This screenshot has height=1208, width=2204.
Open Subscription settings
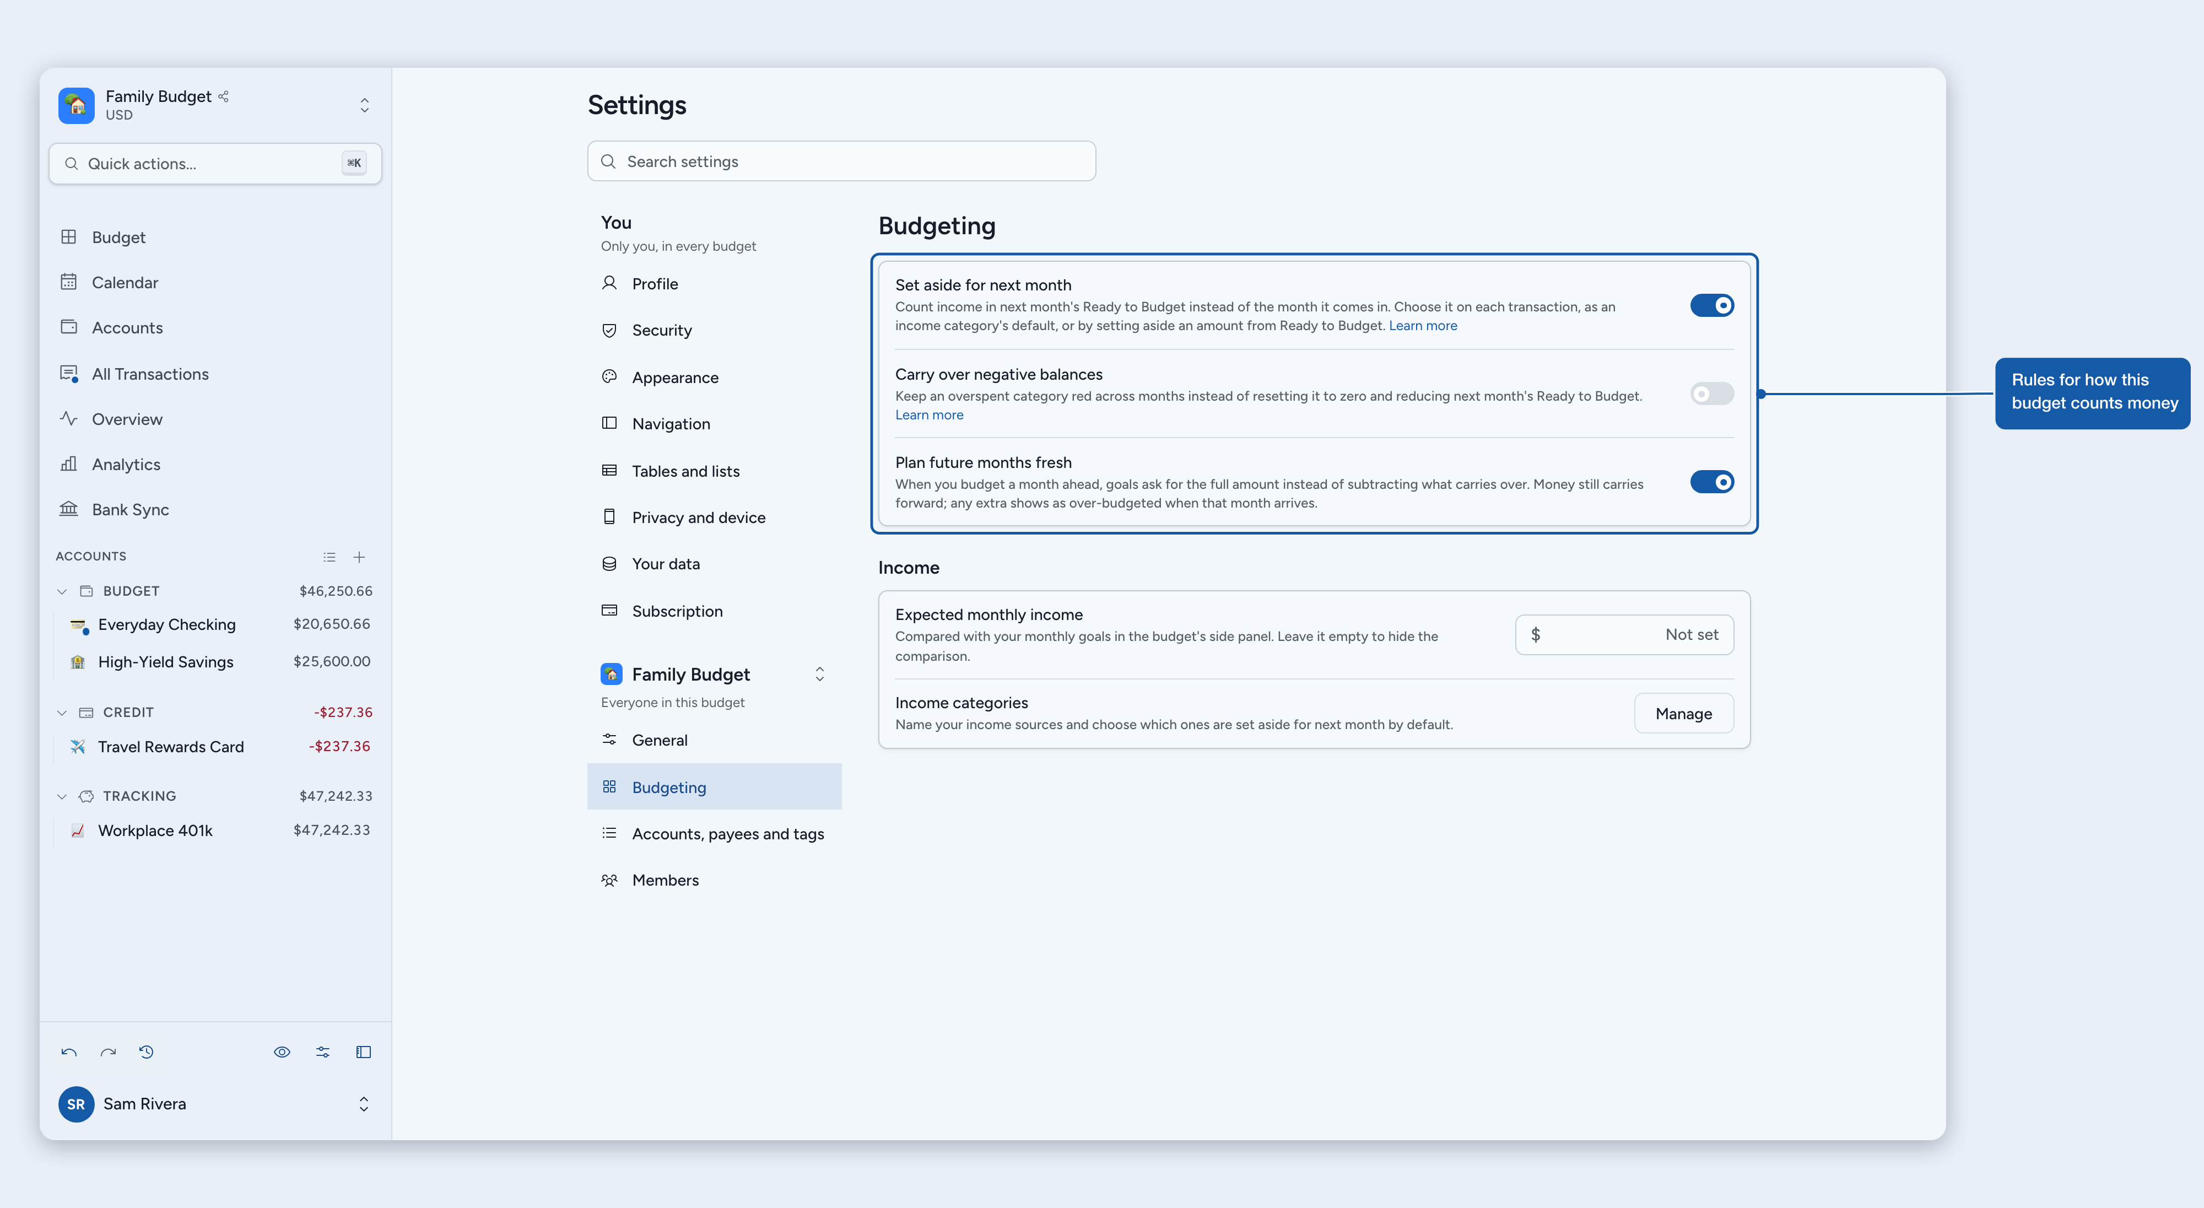[715, 611]
